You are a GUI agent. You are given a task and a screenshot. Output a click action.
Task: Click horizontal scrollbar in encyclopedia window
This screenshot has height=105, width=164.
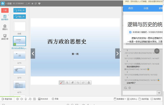[x=144, y=44]
